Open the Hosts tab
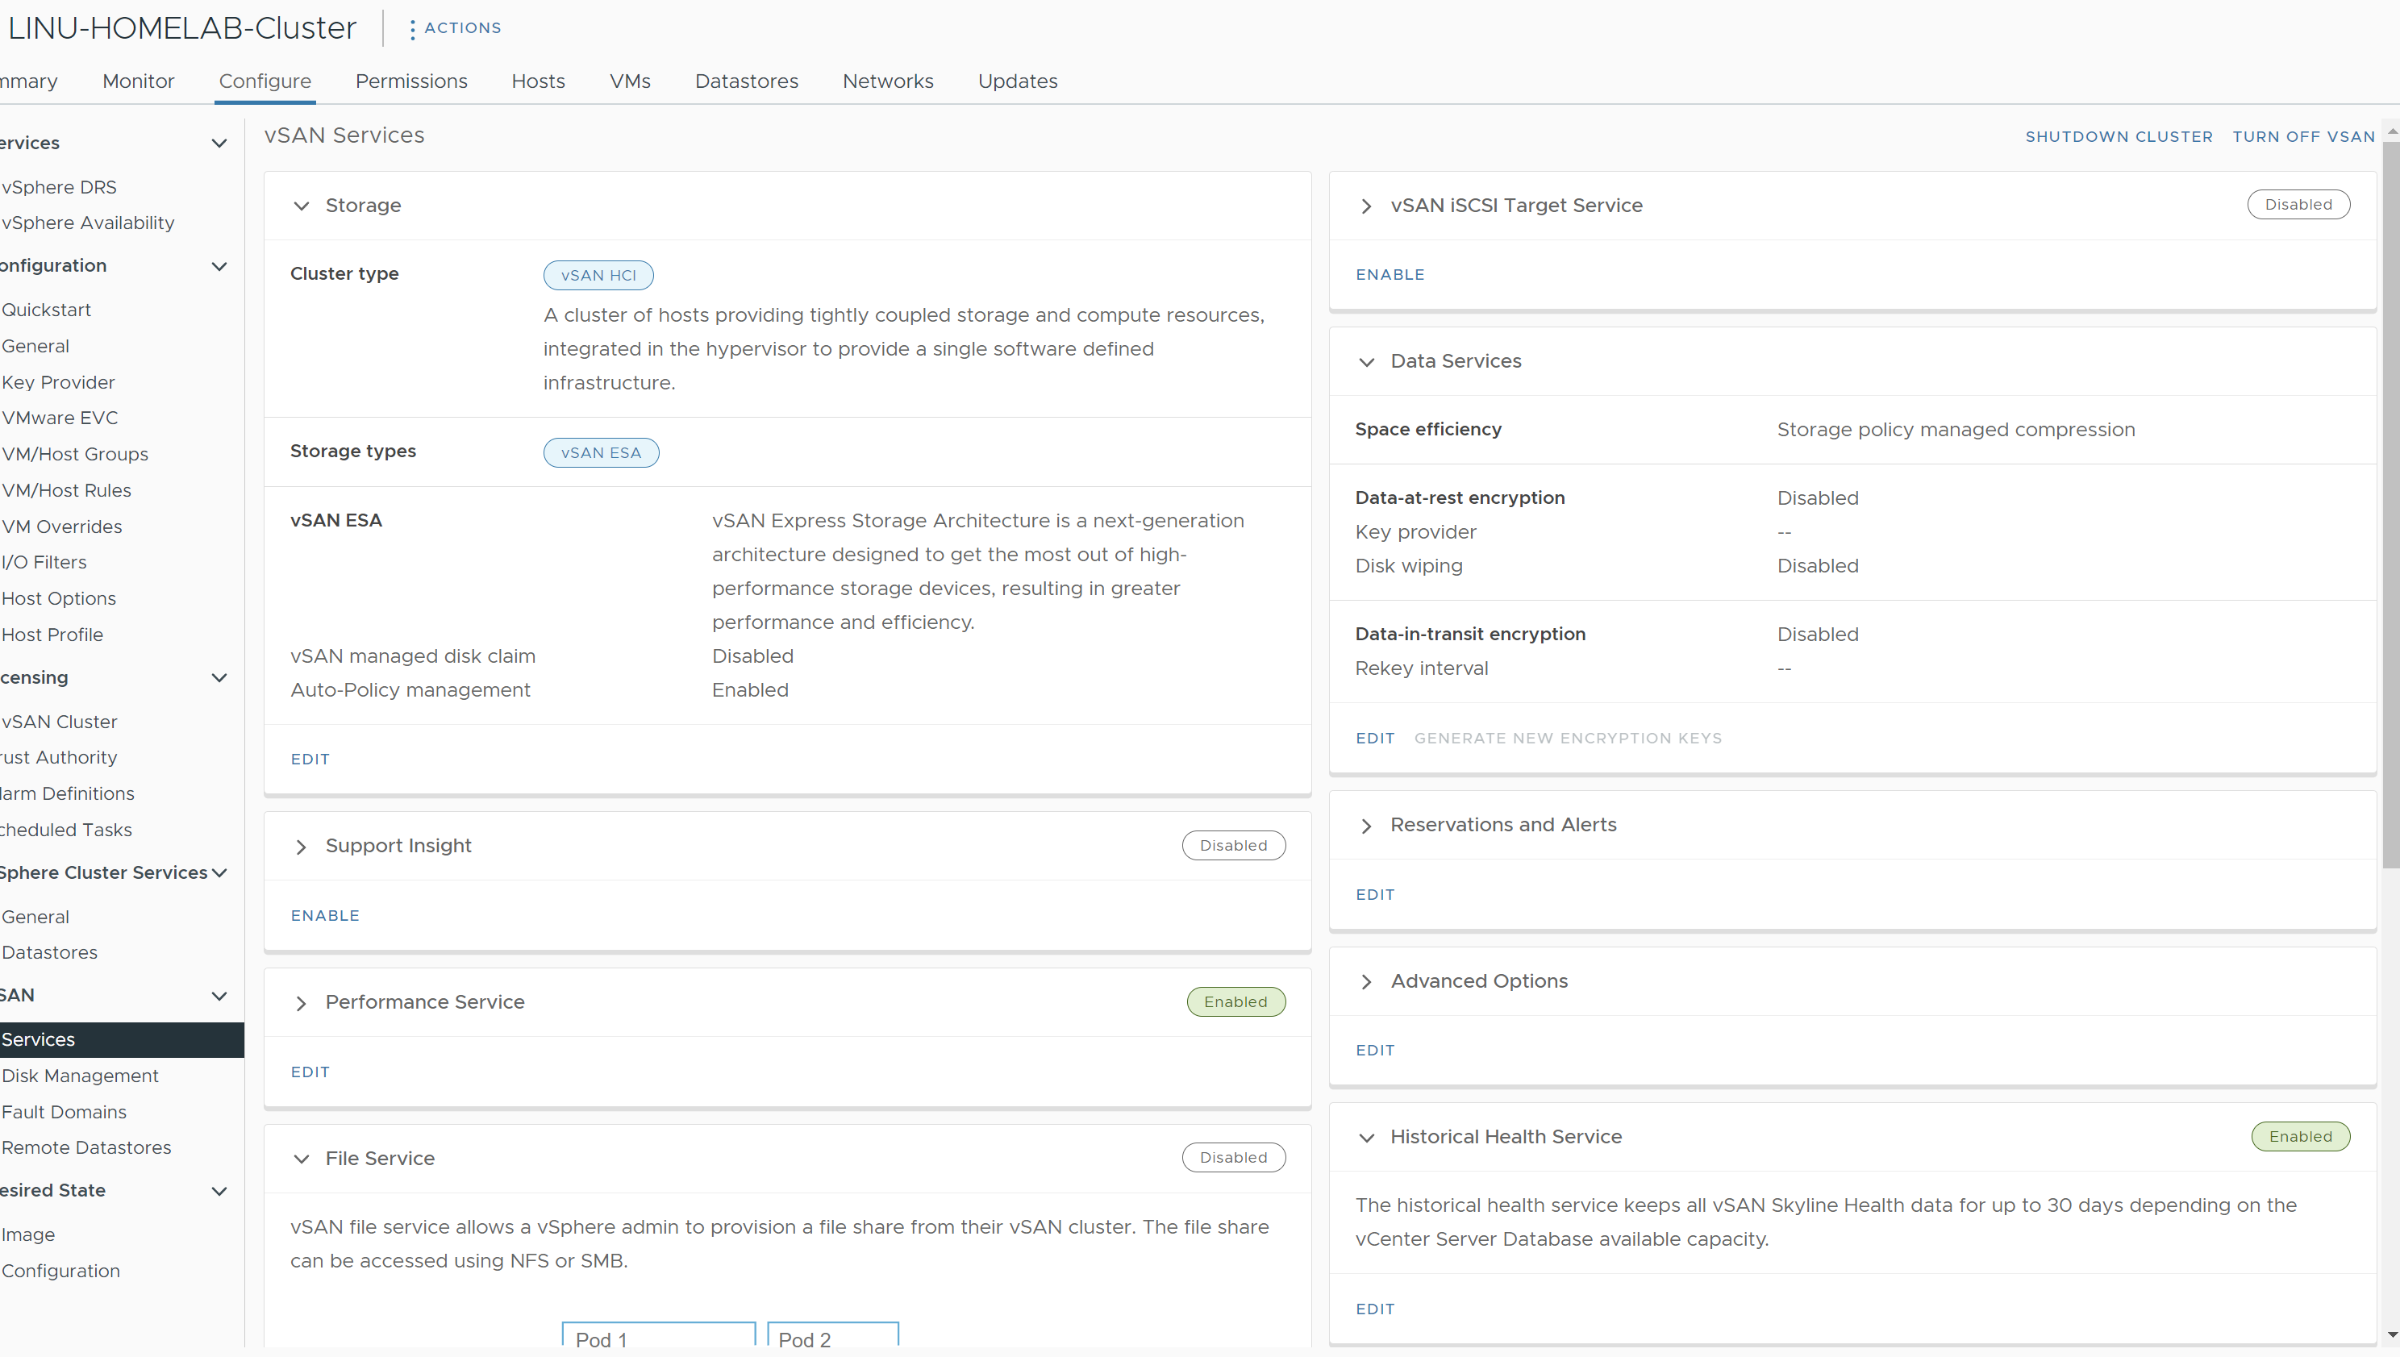The image size is (2400, 1357). 538,81
